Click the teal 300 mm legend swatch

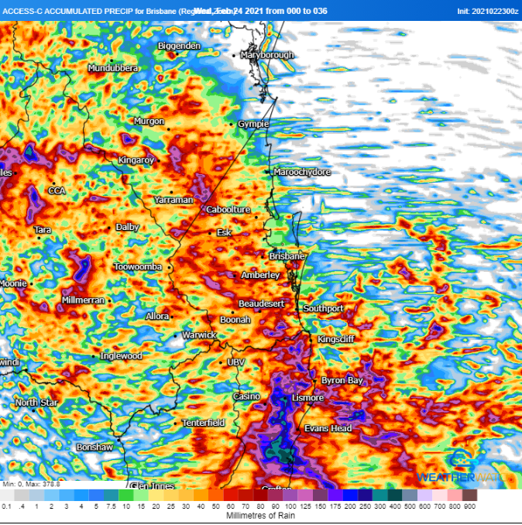click(x=380, y=496)
